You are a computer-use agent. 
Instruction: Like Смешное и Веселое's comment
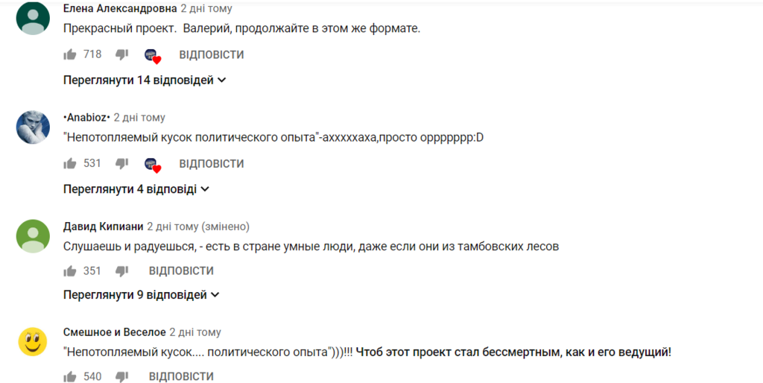click(70, 376)
